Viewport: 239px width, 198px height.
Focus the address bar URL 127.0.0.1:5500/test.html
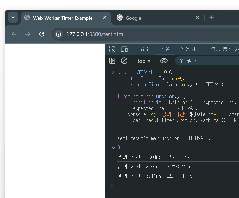[x=95, y=34]
